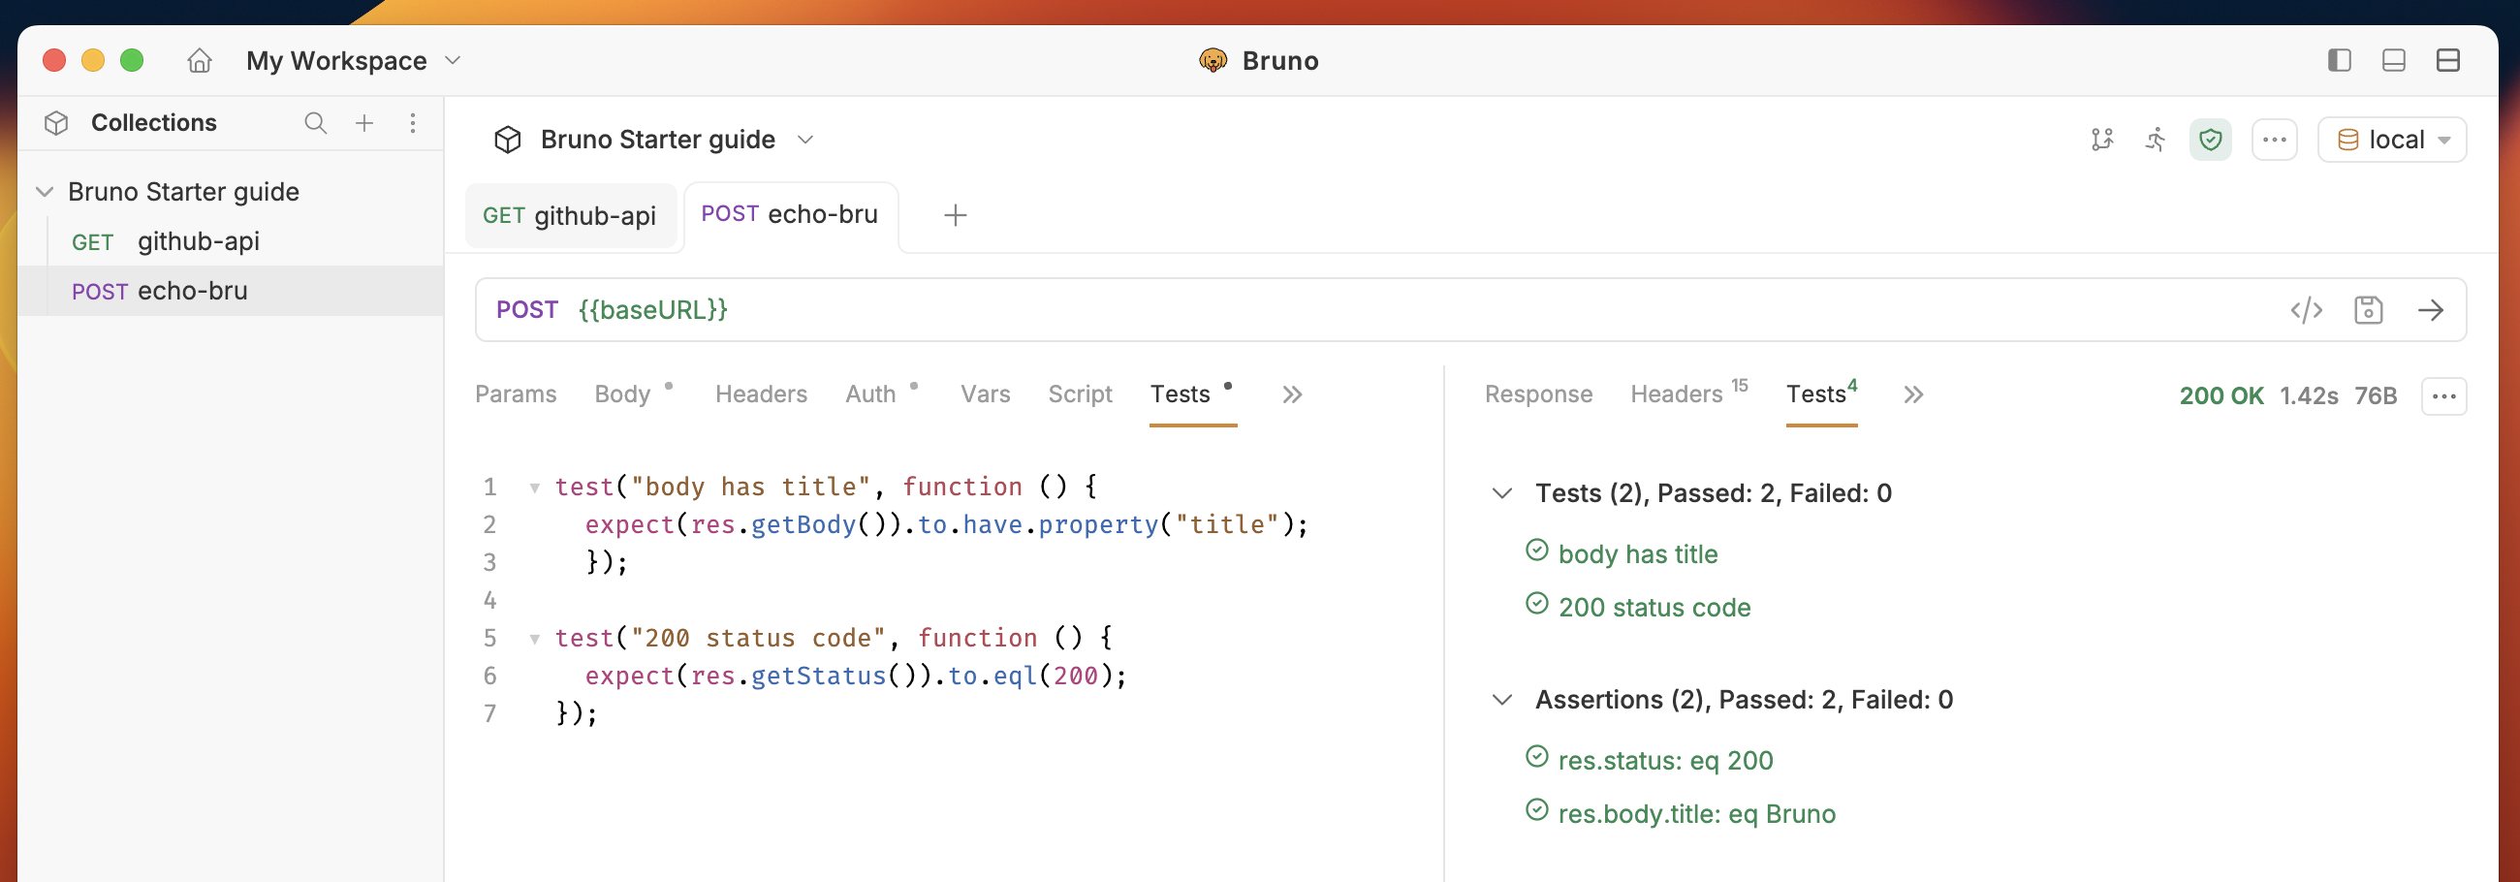Switch to the GET github-api request tab
The width and height of the screenshot is (2520, 882).
tap(569, 215)
